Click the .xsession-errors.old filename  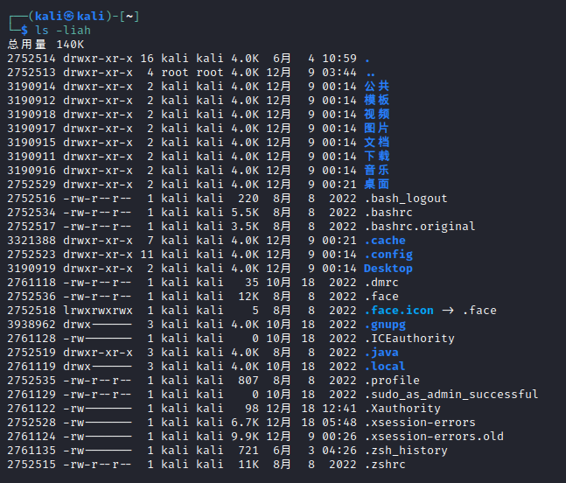(x=433, y=436)
